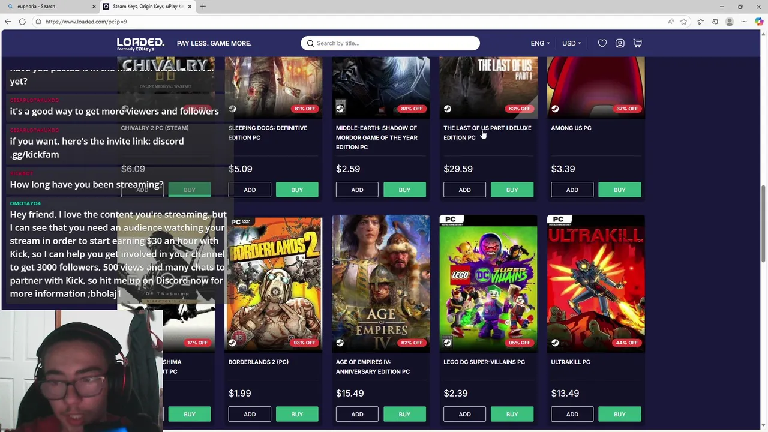Open the Sleeping Dogs: Definitive Edition PC title
Screen dimensions: 768x432
click(x=268, y=133)
